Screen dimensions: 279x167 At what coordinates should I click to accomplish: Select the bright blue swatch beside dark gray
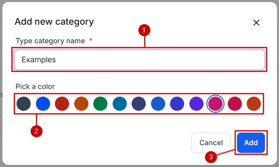(x=43, y=104)
